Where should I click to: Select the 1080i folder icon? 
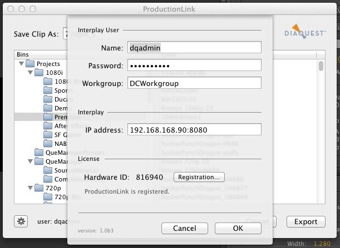tap(39, 73)
